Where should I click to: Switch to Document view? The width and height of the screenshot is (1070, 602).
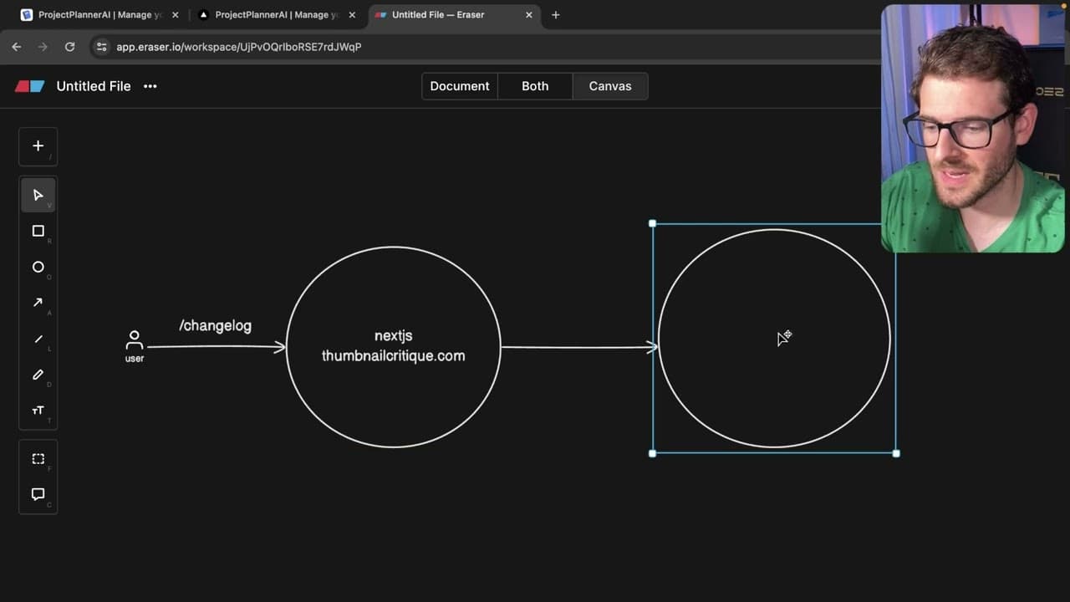[460, 86]
